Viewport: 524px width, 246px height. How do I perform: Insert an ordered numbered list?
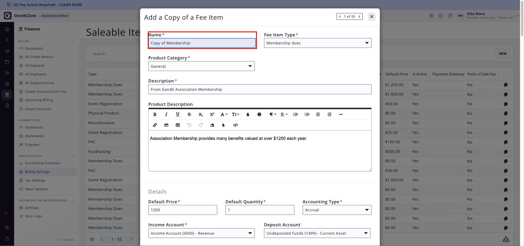(295, 114)
